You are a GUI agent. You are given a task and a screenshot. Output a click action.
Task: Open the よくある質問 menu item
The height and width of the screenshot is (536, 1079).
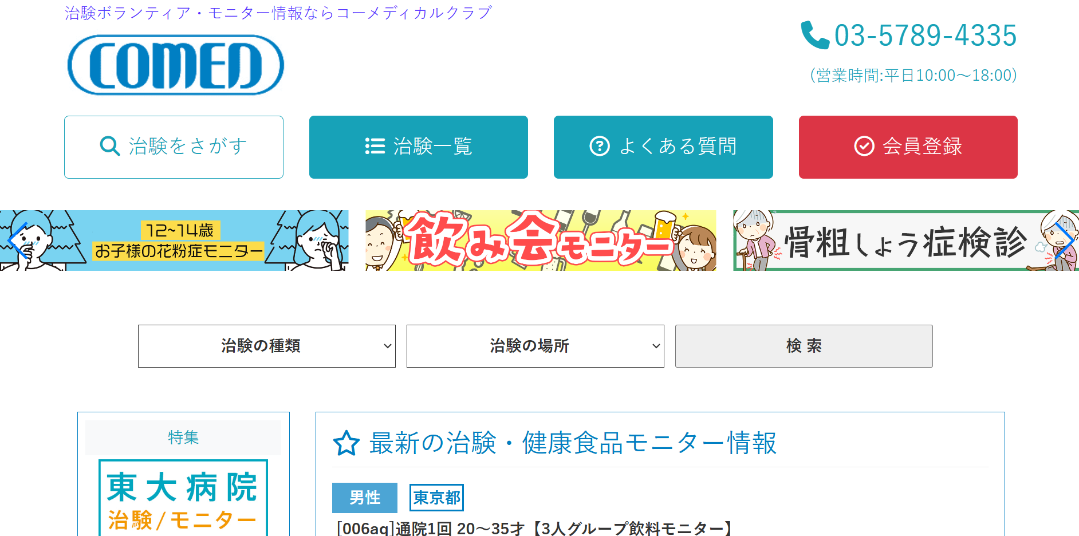(663, 147)
